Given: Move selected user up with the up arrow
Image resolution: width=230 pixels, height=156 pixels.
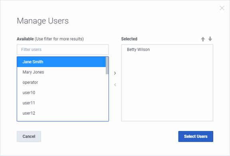Looking at the screenshot, I should [203, 39].
